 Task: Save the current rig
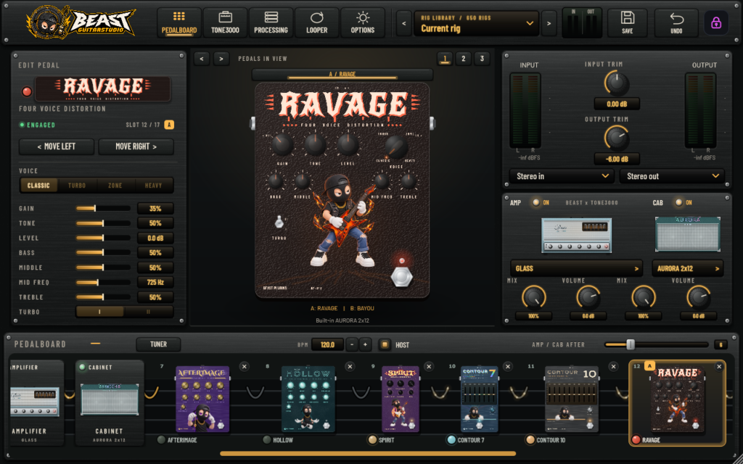(x=628, y=22)
